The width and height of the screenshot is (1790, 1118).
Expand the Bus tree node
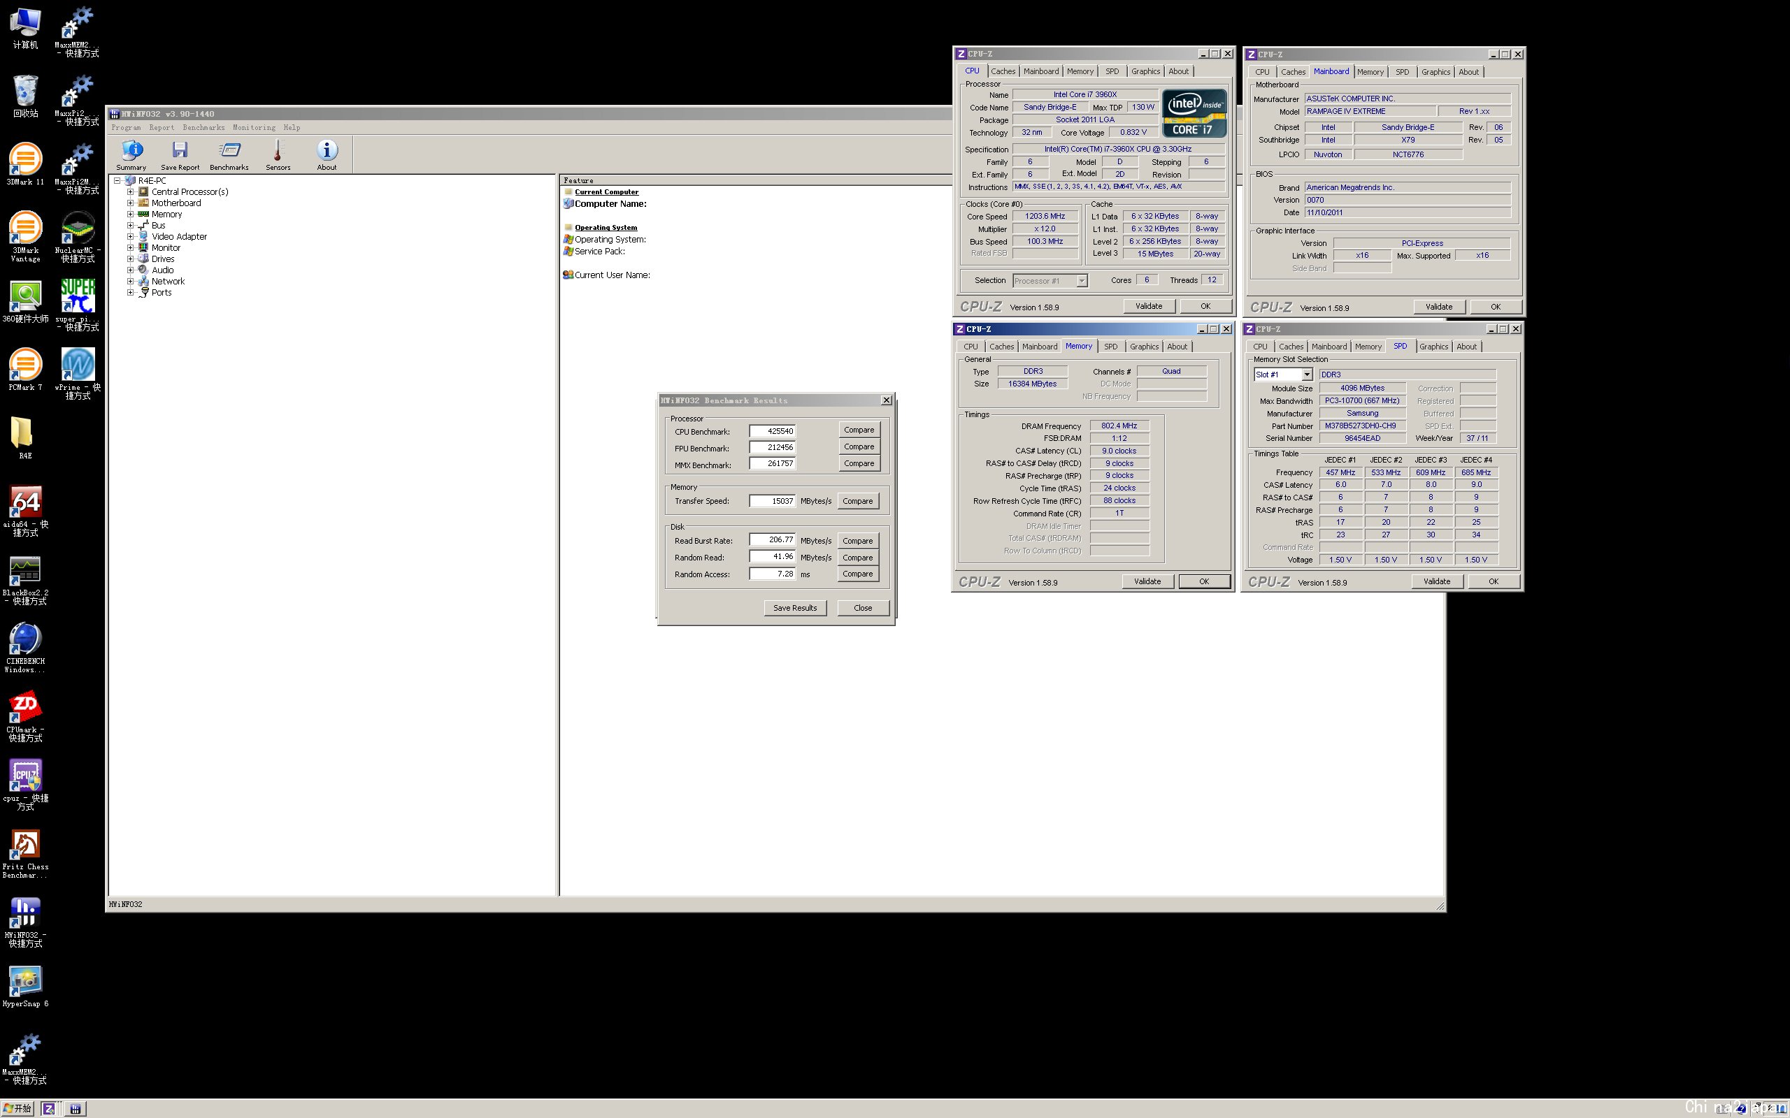[130, 225]
